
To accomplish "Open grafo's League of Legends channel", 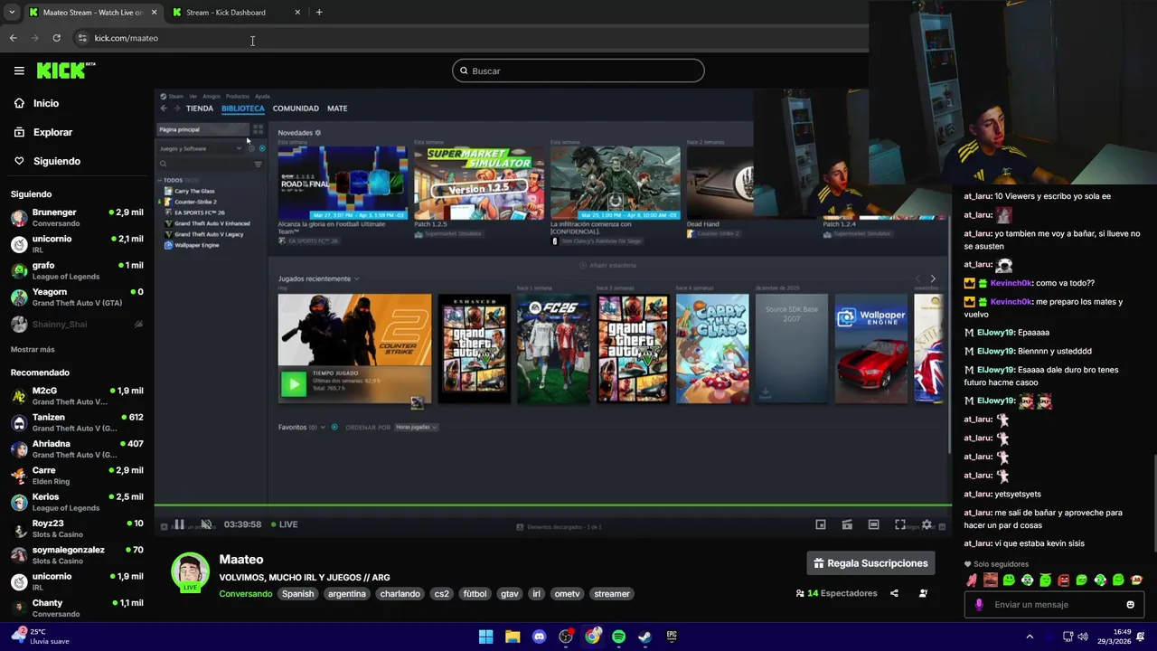I will [77, 270].
